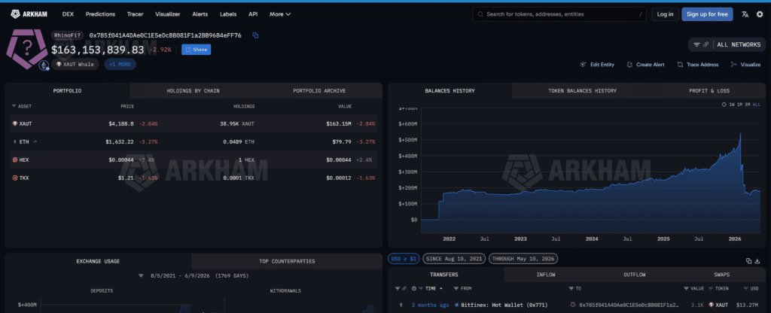Select the ALL chart range
The image size is (771, 313).
pyautogui.click(x=756, y=105)
